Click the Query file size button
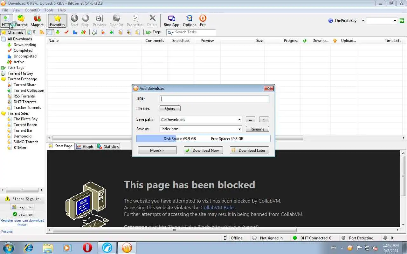Viewport: 407px width, 254px height. 170,108
